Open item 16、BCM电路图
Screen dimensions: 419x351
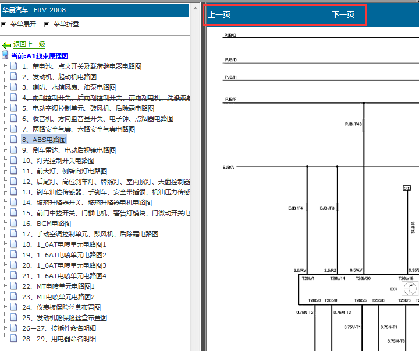[x=47, y=224]
